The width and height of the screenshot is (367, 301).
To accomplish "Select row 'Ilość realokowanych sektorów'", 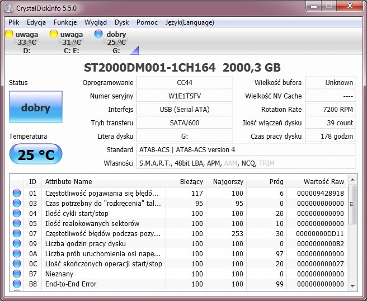I will coord(178,223).
